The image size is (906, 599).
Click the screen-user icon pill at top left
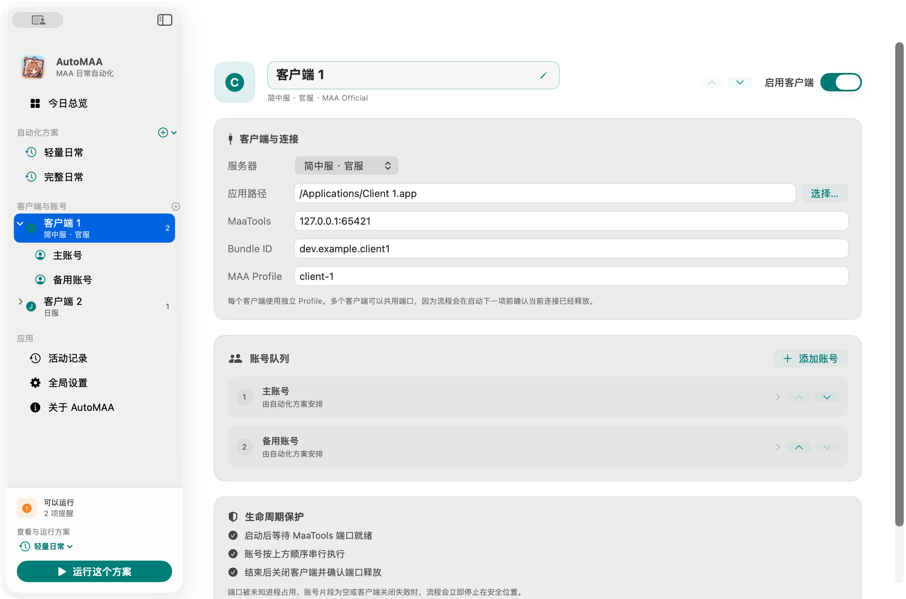pyautogui.click(x=38, y=20)
